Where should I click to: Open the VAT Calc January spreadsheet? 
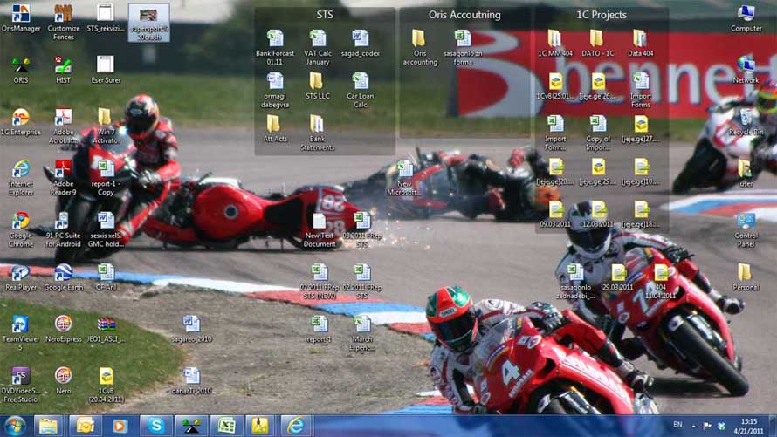pos(318,38)
